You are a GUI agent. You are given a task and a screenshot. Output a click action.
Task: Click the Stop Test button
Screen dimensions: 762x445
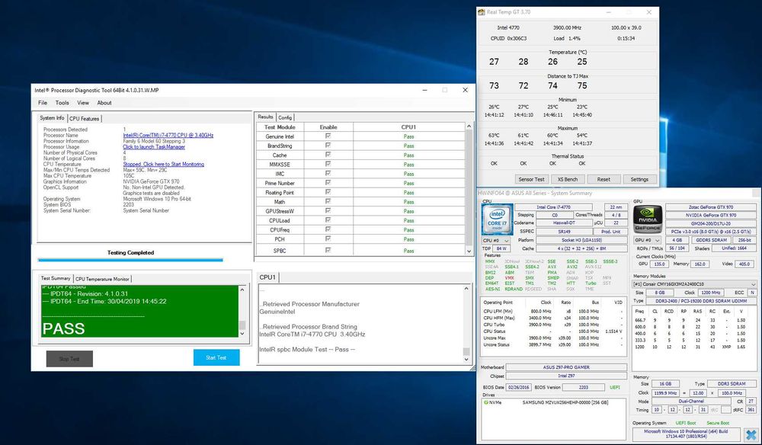[x=69, y=359]
